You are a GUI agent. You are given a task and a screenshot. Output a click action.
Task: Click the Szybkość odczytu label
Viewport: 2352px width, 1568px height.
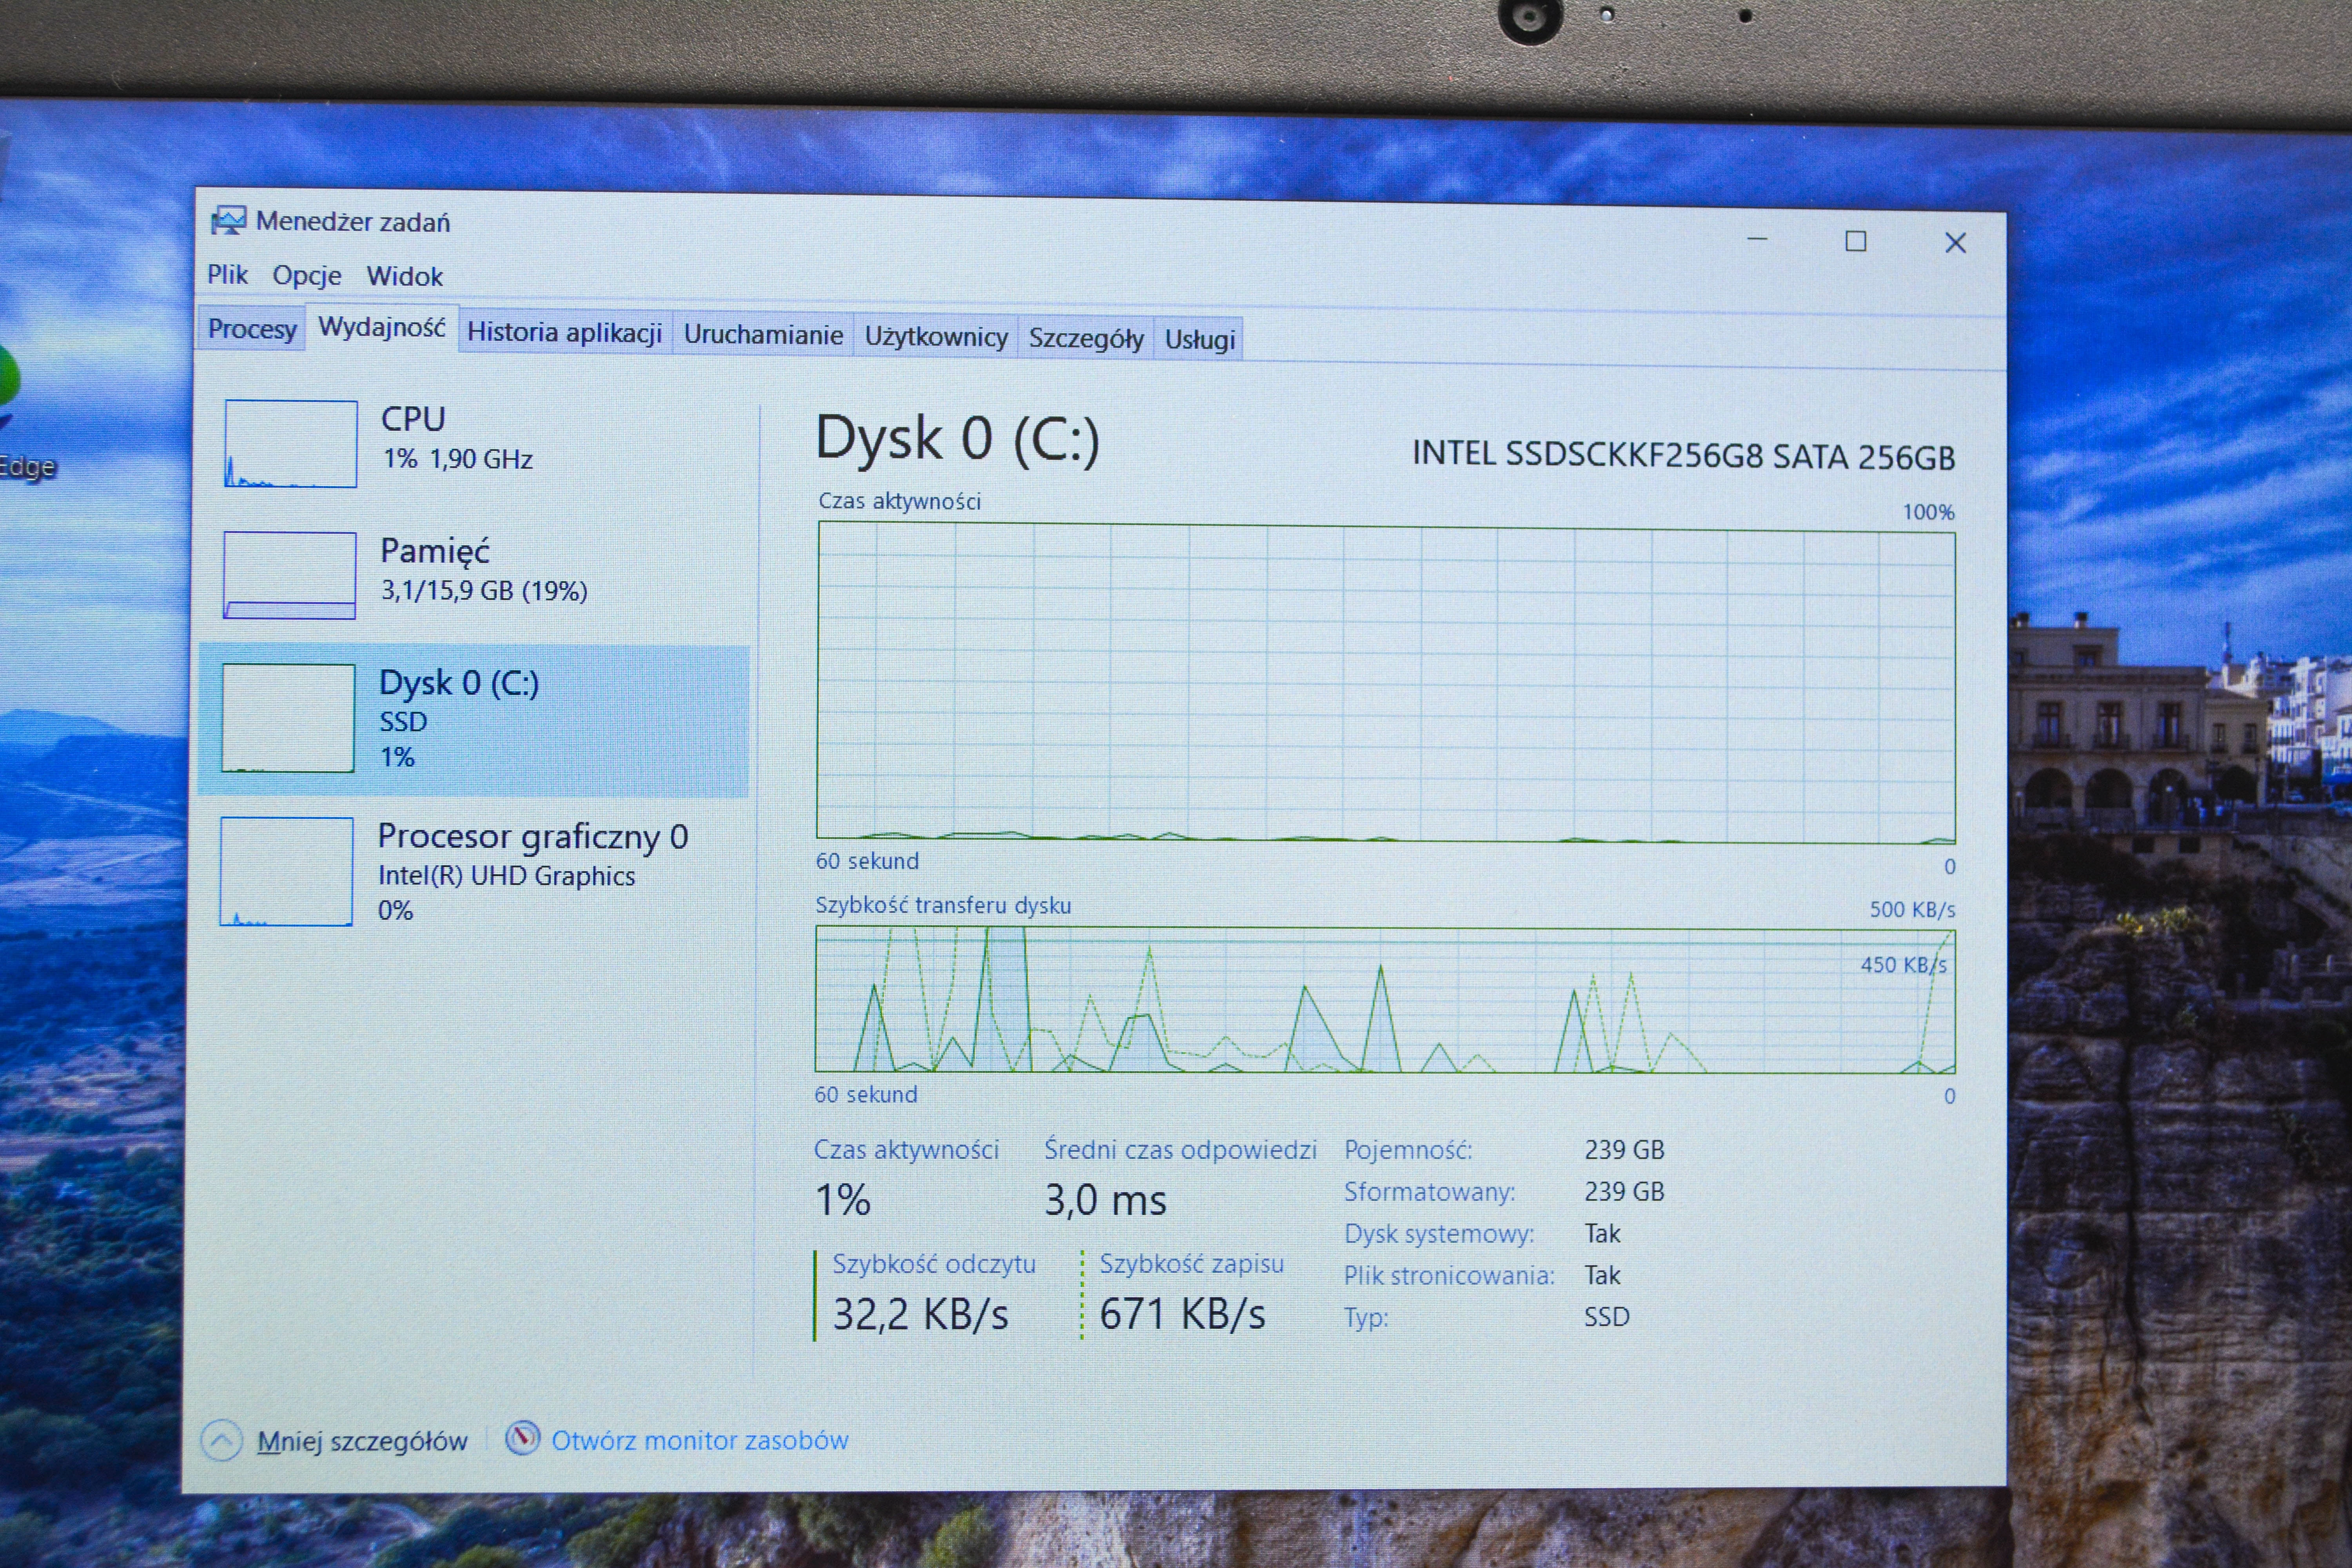click(x=934, y=1264)
